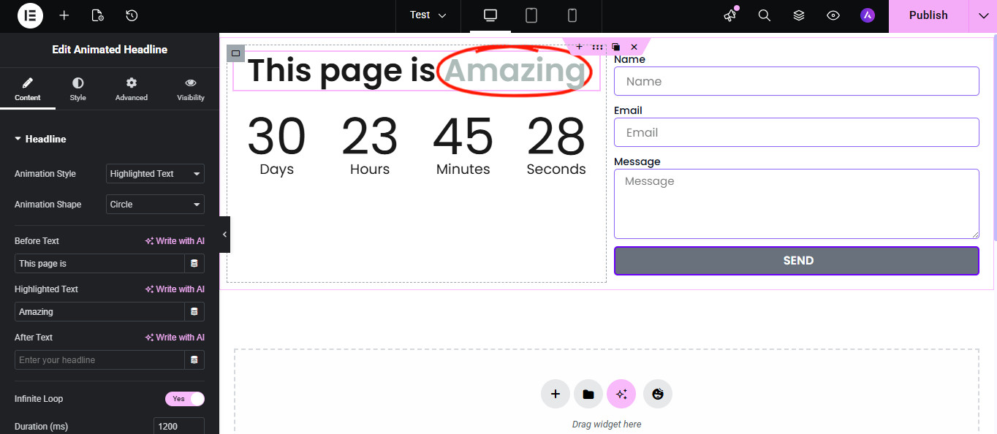
Task: Click the SEND form button
Action: pos(797,261)
